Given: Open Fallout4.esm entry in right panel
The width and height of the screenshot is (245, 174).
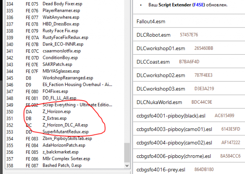Looking at the screenshot, I should click(152, 21).
